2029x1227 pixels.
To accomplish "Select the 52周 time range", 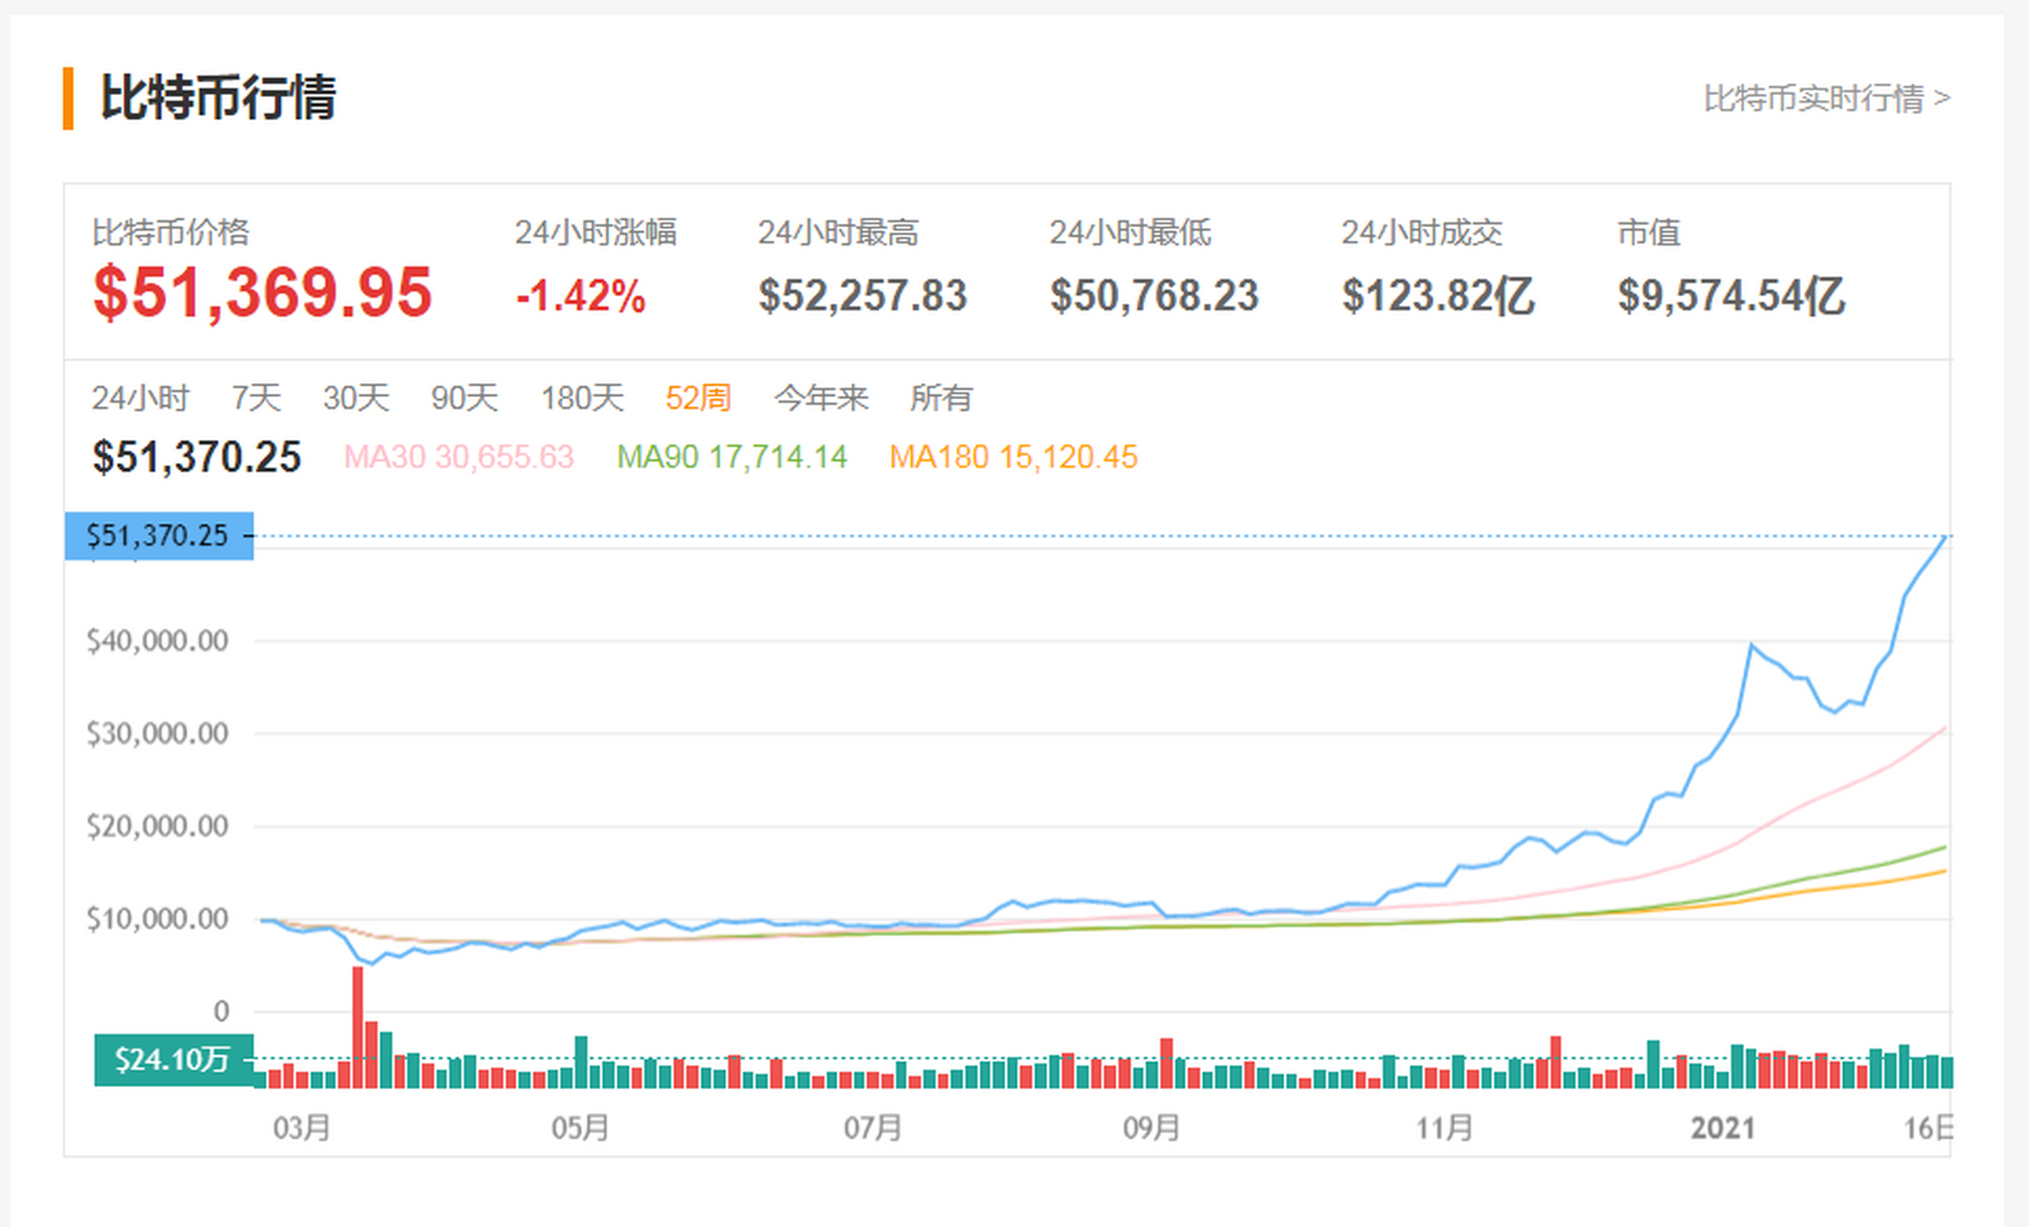I will 699,397.
